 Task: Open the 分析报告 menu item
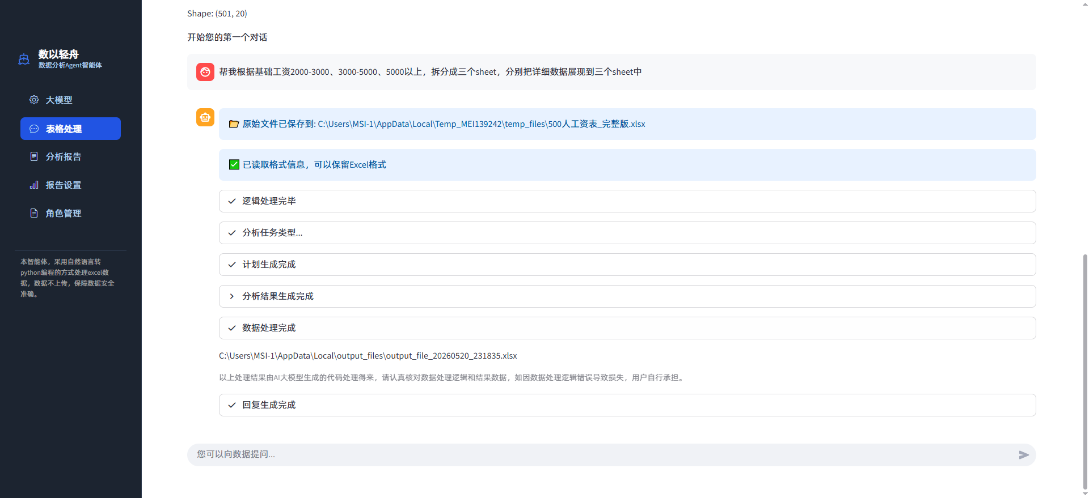70,156
